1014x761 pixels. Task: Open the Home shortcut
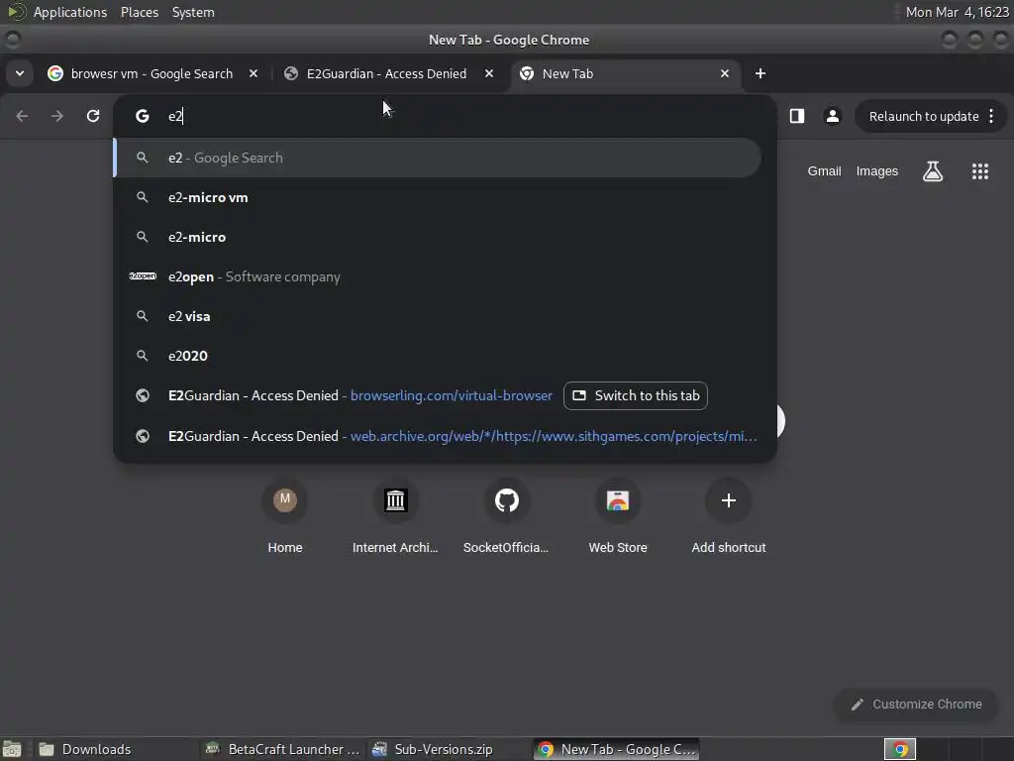284,517
